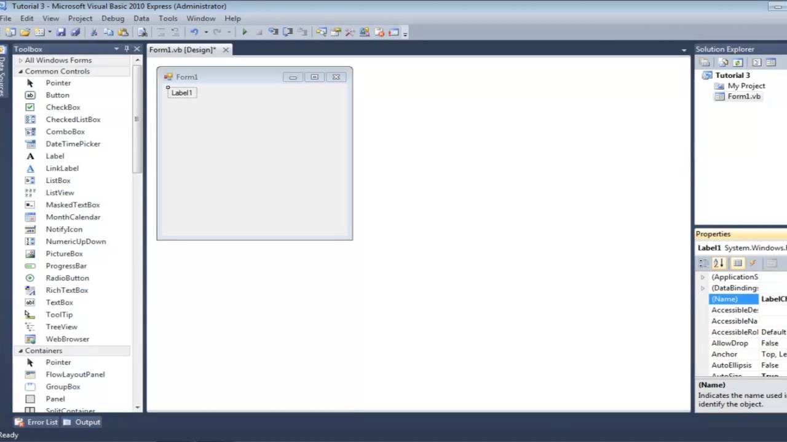The width and height of the screenshot is (787, 442).
Task: Open the Tools menu
Action: [168, 18]
